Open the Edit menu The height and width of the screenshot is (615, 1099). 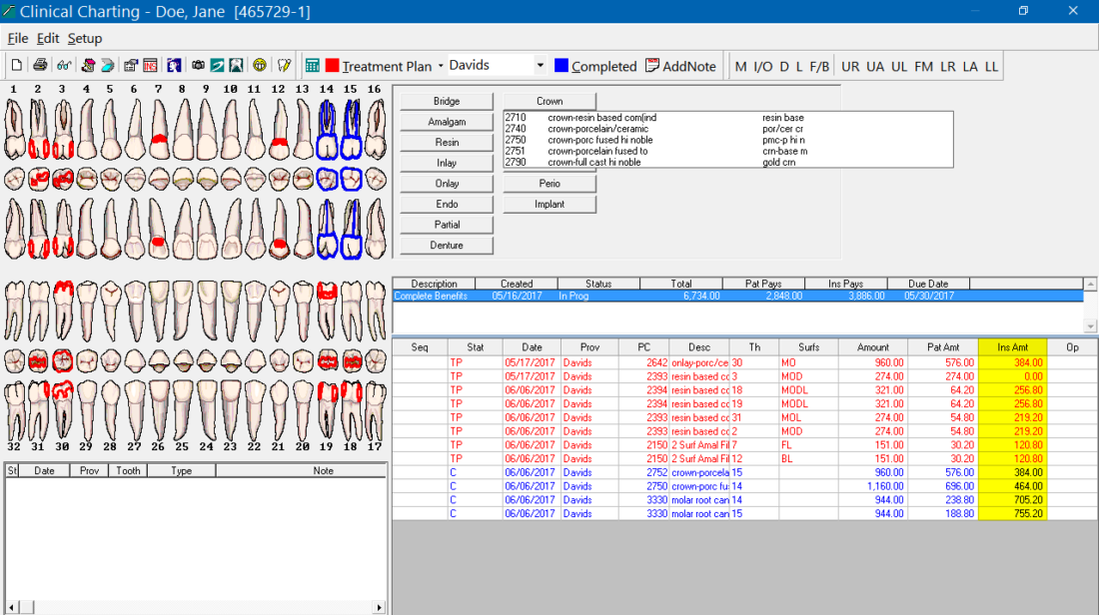pyautogui.click(x=48, y=39)
